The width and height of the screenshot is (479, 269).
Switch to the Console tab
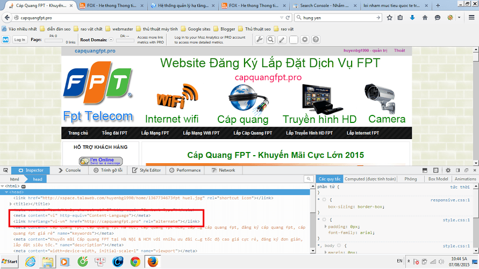[x=70, y=170]
